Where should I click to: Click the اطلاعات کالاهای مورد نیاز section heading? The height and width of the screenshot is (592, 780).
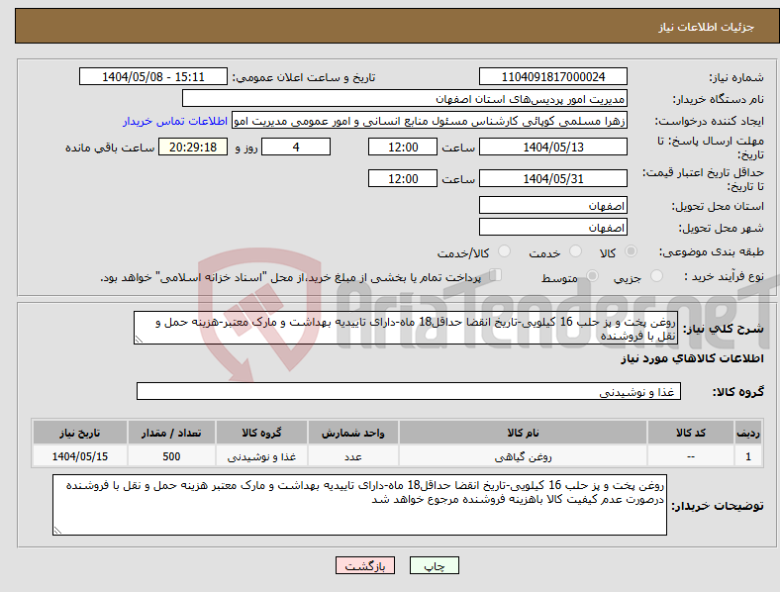click(x=692, y=358)
